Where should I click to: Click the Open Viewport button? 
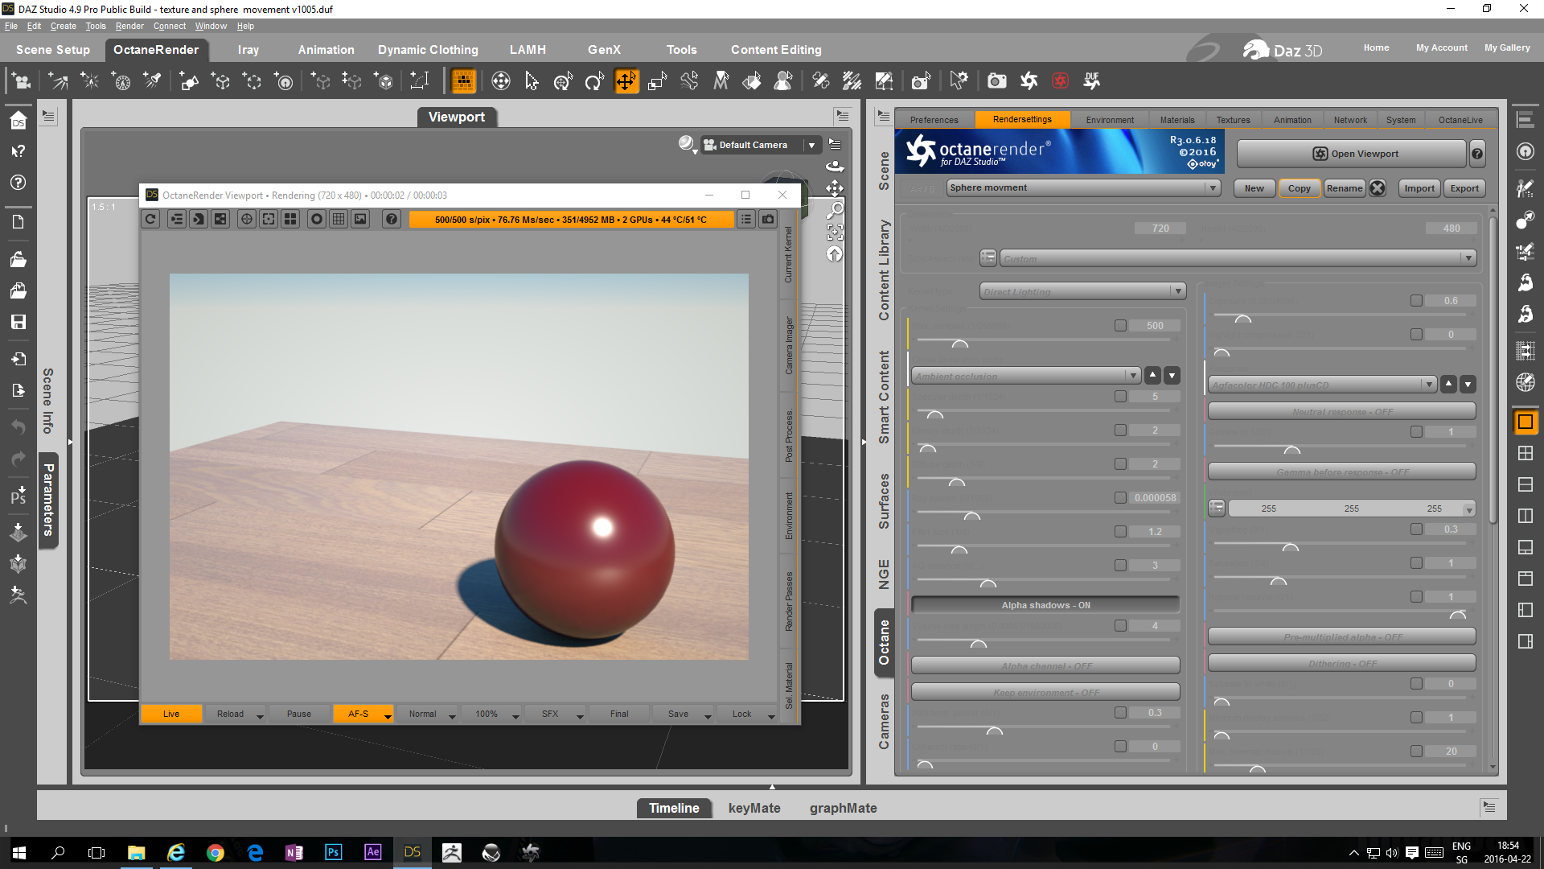click(1355, 154)
